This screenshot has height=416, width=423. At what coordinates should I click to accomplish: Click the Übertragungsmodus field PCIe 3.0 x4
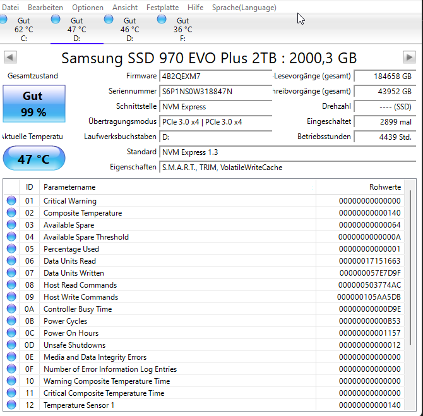[x=215, y=122]
